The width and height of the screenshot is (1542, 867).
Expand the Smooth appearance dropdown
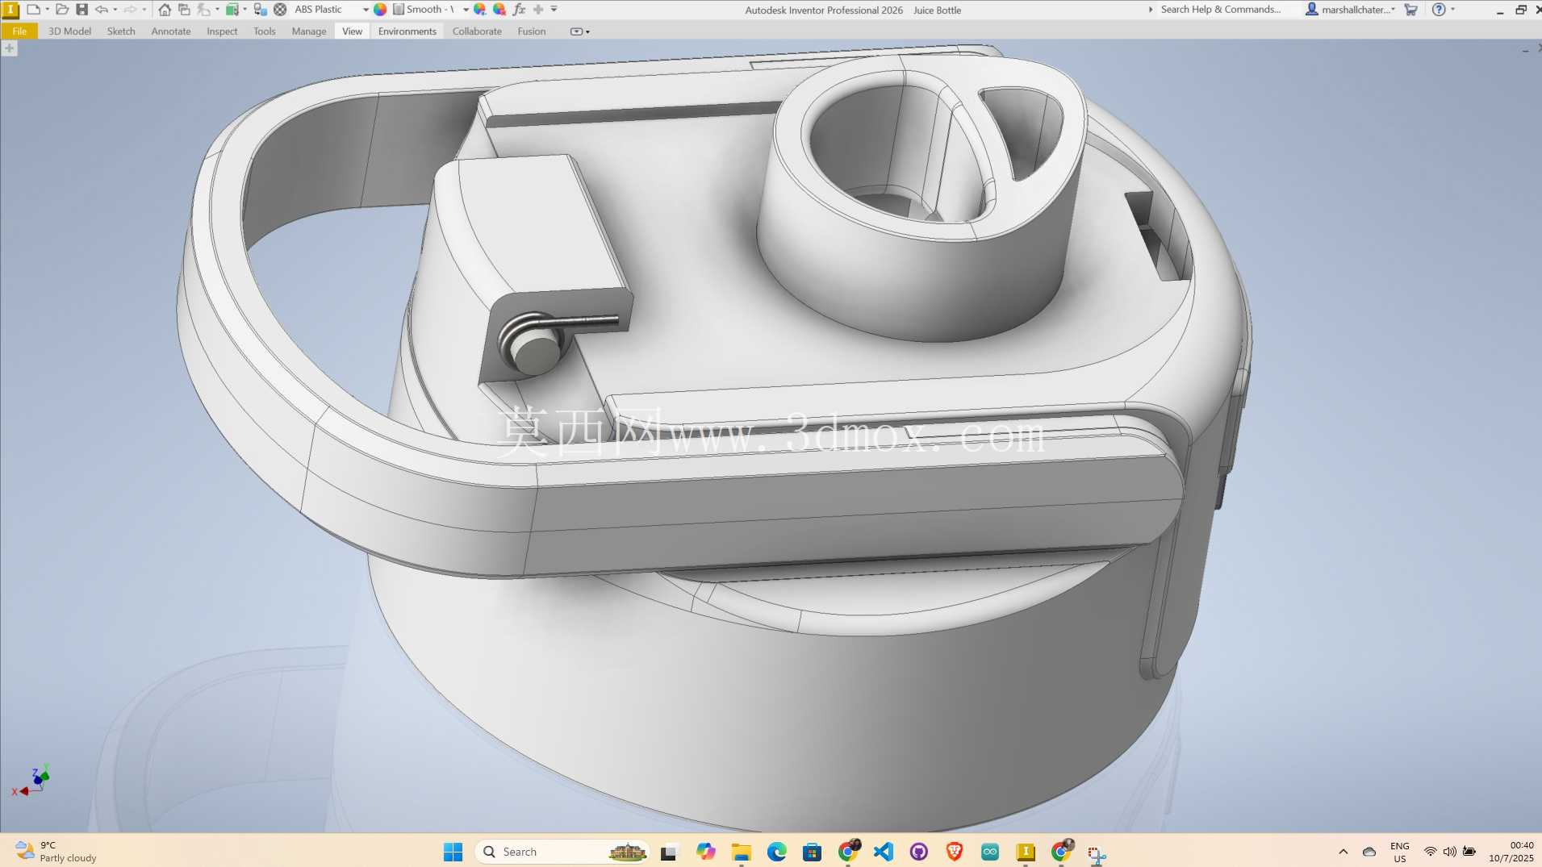[x=466, y=10]
